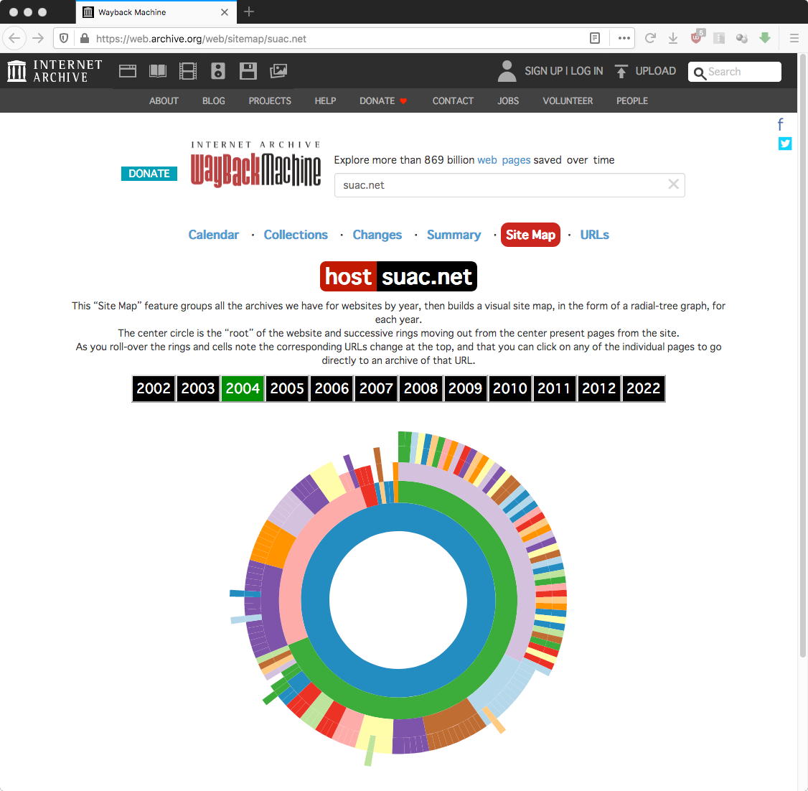Switch to the Collections view
The height and width of the screenshot is (791, 808).
coord(296,235)
